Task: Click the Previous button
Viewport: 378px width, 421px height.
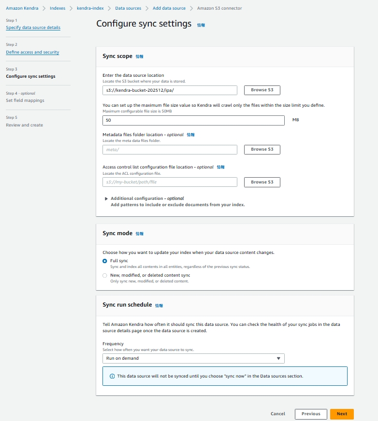Action: [x=311, y=414]
